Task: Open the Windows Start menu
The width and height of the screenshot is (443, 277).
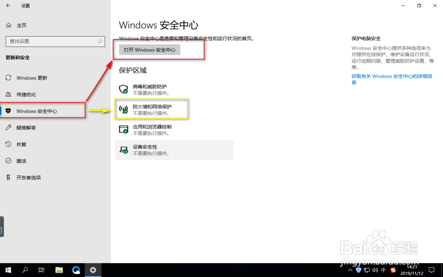Action: 8,270
